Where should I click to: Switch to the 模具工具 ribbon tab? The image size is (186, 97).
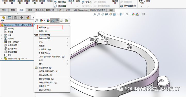click(x=40, y=10)
